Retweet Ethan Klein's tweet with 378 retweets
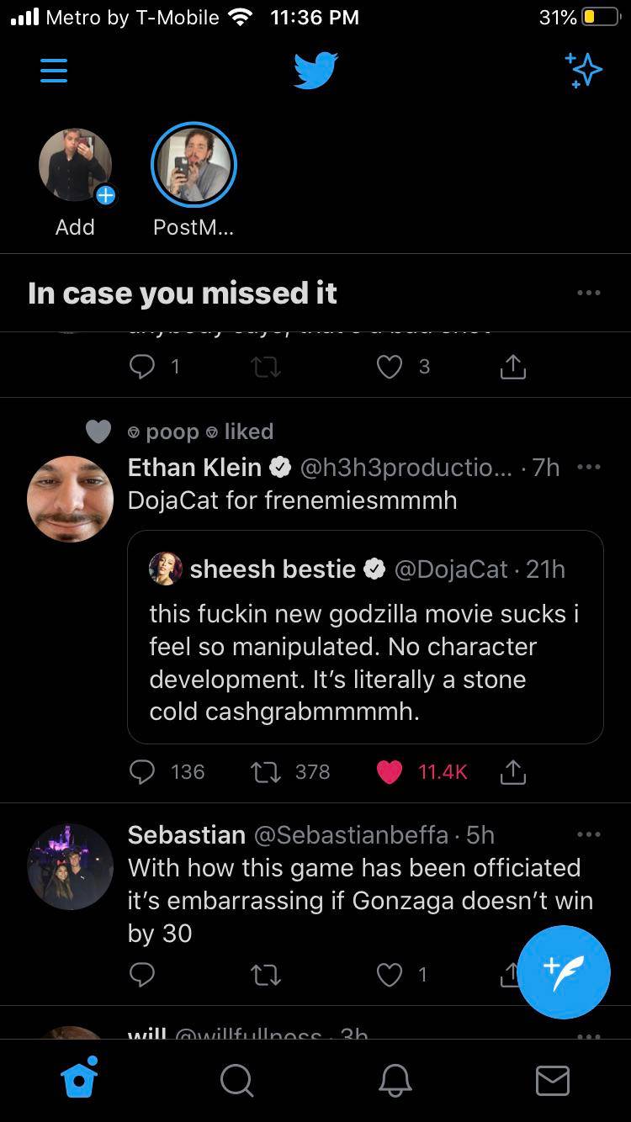This screenshot has height=1122, width=631. tap(267, 772)
